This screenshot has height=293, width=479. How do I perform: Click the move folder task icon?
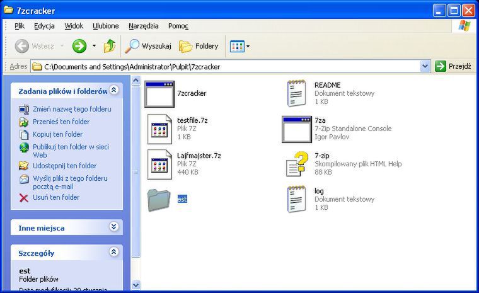(24, 122)
